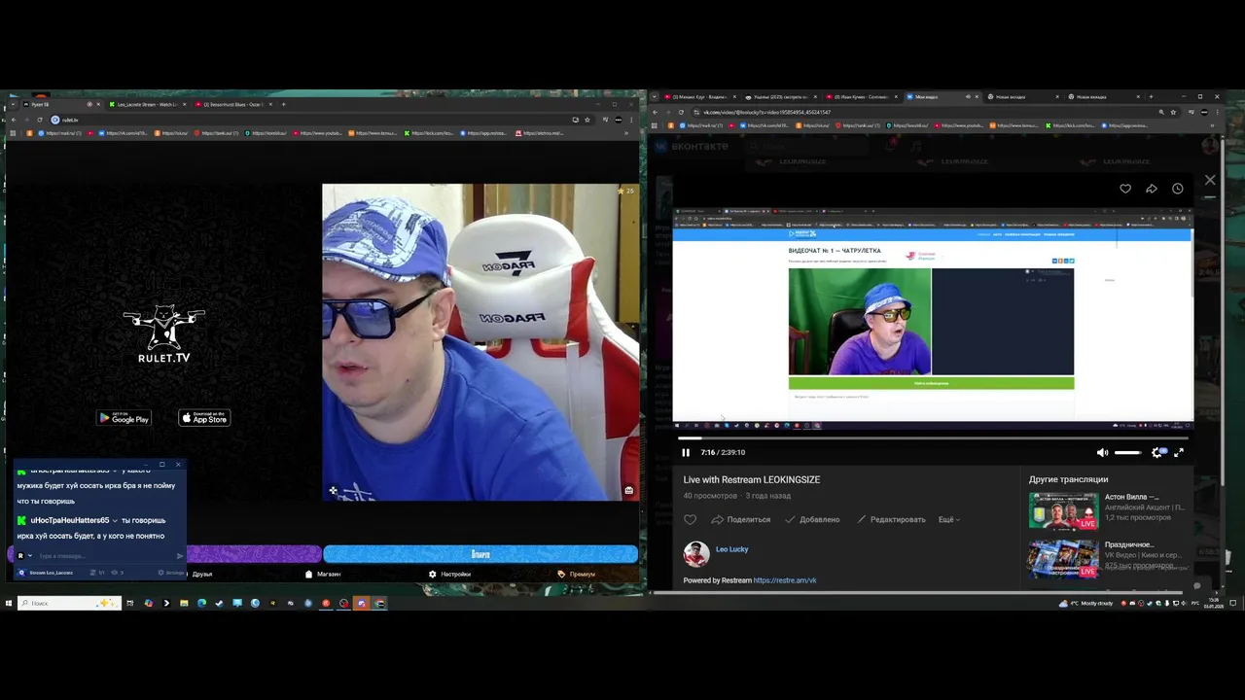This screenshot has height=700, width=1245.
Task: Expand the uНосТраНеиHatters65 username dropdown in the last message
Action: tap(115, 520)
